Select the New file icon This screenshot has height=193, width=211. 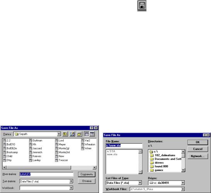(56, 156)
